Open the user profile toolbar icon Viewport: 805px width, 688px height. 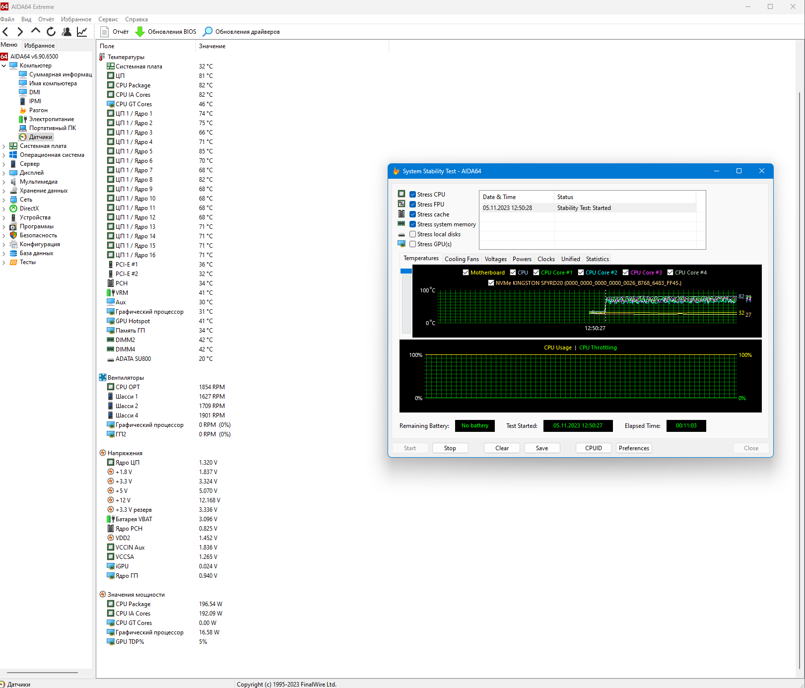(67, 32)
